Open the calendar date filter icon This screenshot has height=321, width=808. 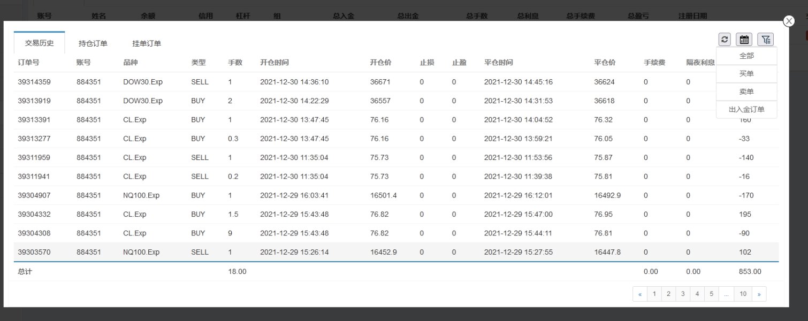point(744,39)
